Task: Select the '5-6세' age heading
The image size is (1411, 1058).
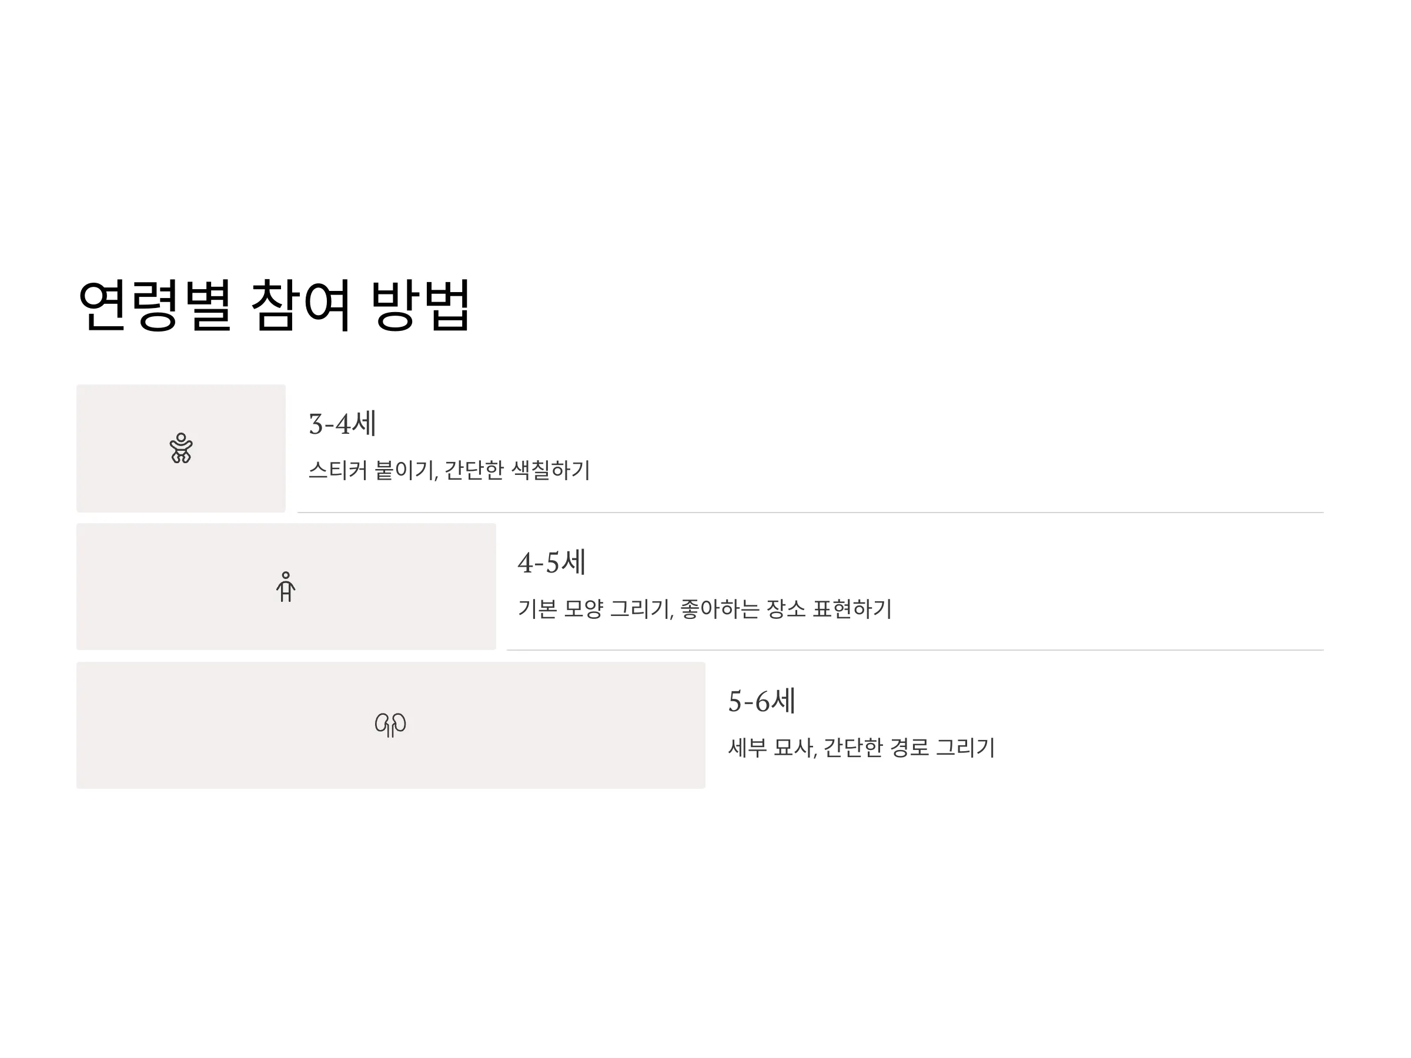Action: 761,701
